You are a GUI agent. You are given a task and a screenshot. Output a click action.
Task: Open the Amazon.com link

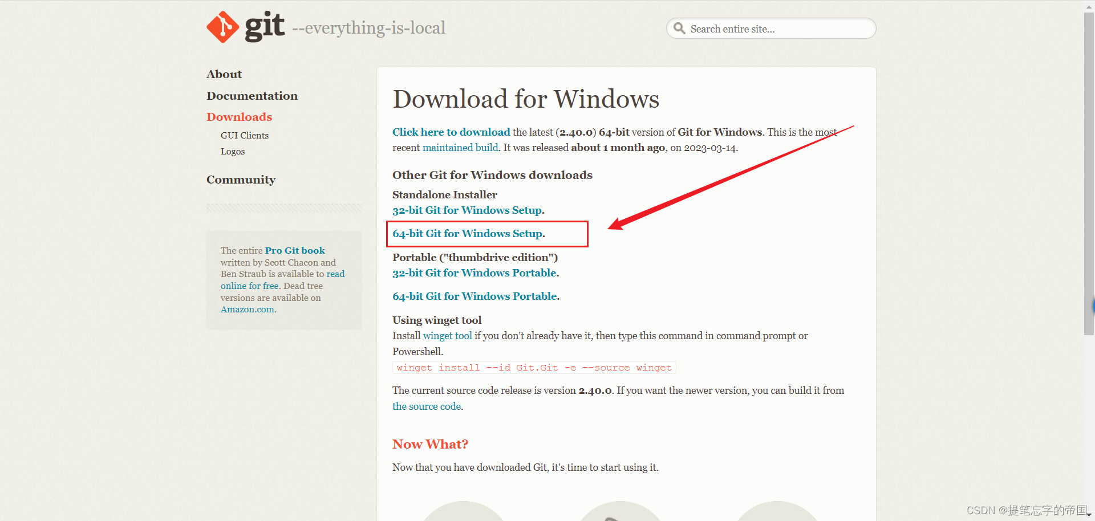click(x=248, y=310)
